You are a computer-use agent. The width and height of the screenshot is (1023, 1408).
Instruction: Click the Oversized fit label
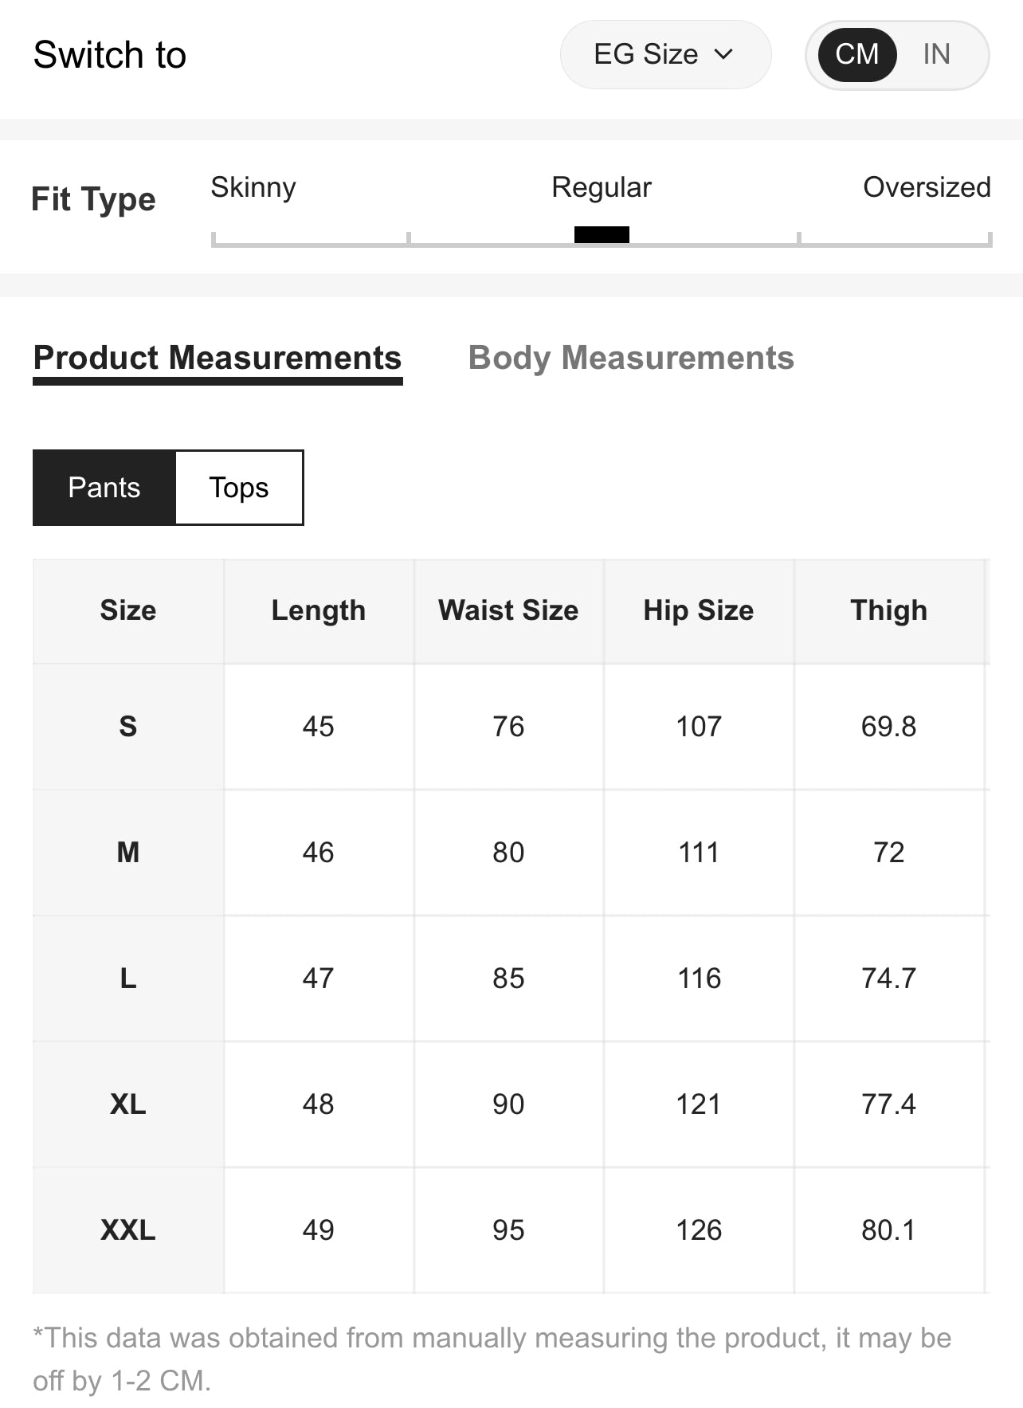coord(927,187)
